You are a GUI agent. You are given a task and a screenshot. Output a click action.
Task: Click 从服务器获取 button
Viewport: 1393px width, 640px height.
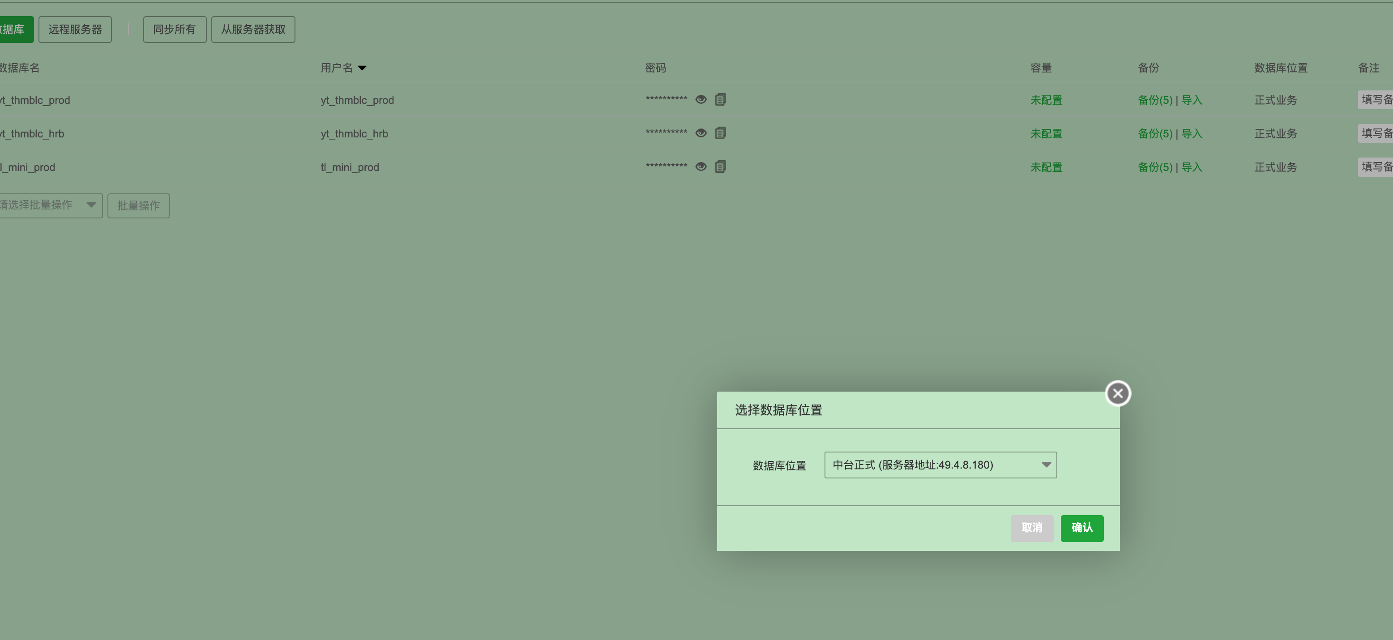[253, 30]
